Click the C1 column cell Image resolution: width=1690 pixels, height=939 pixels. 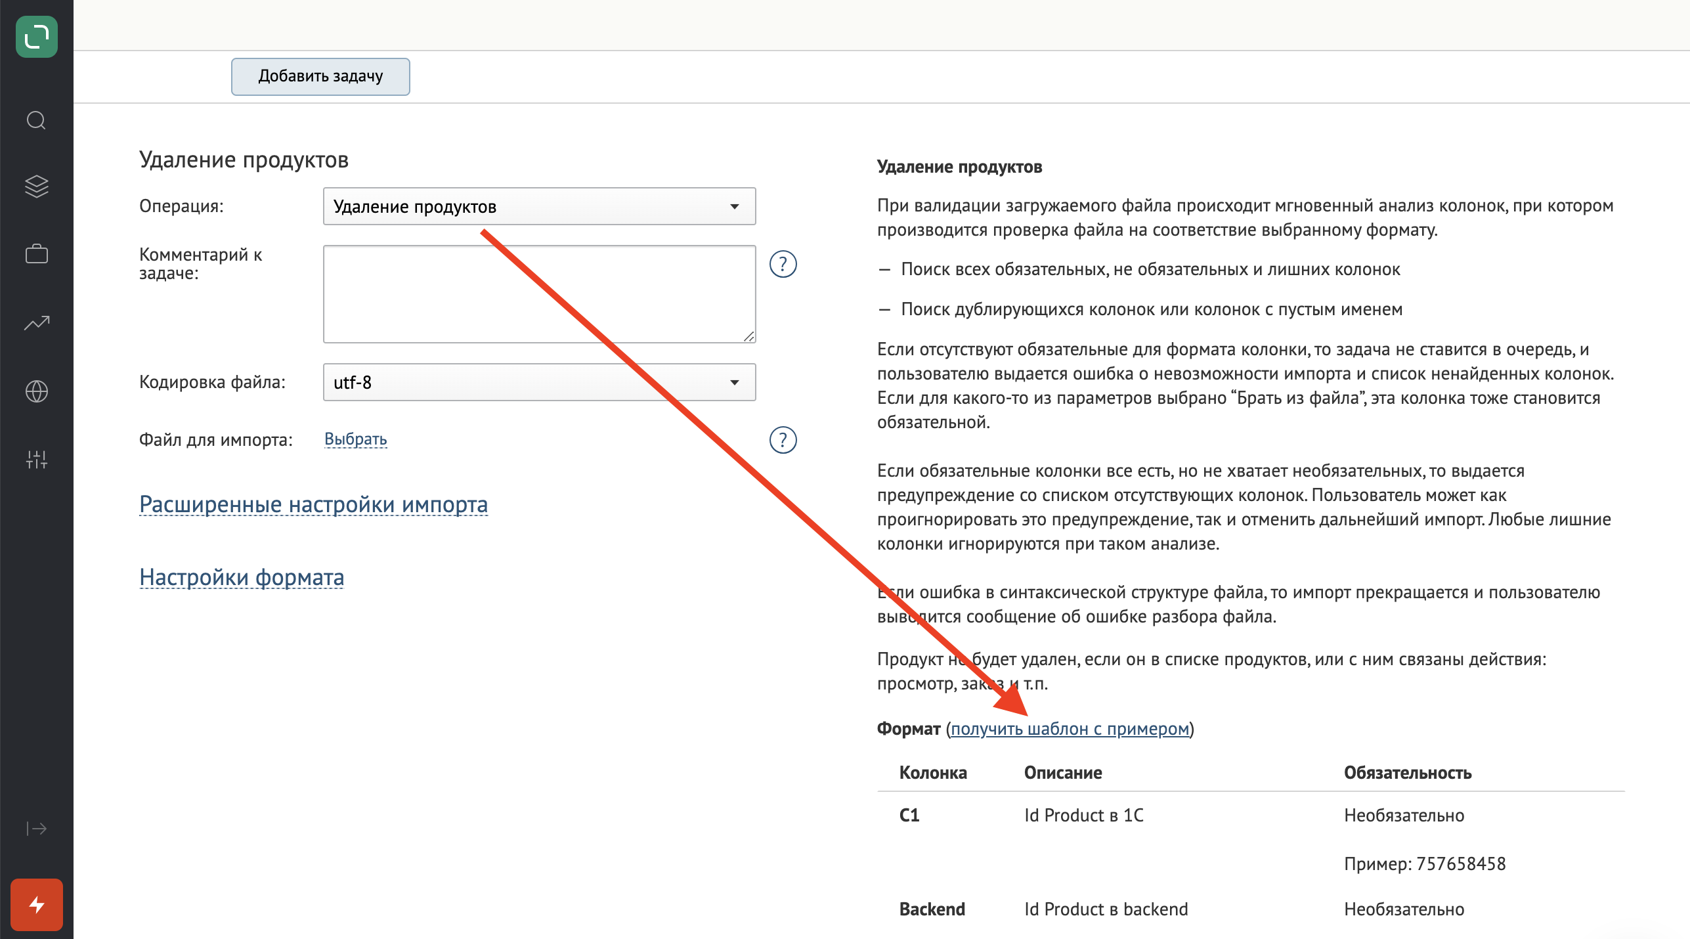[909, 815]
